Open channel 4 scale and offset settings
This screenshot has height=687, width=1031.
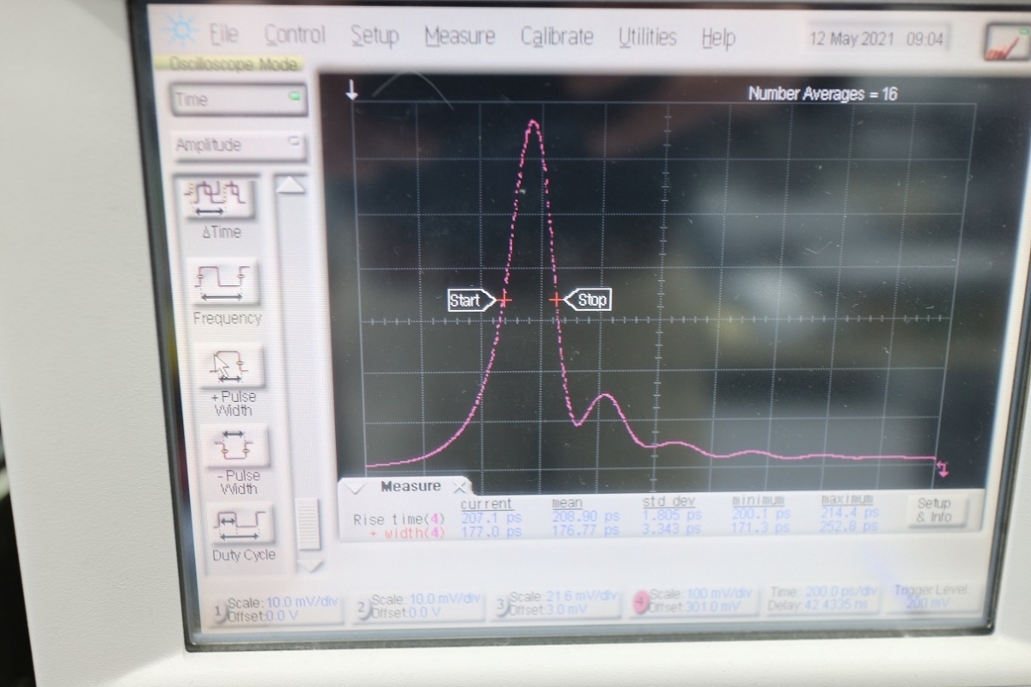[694, 600]
